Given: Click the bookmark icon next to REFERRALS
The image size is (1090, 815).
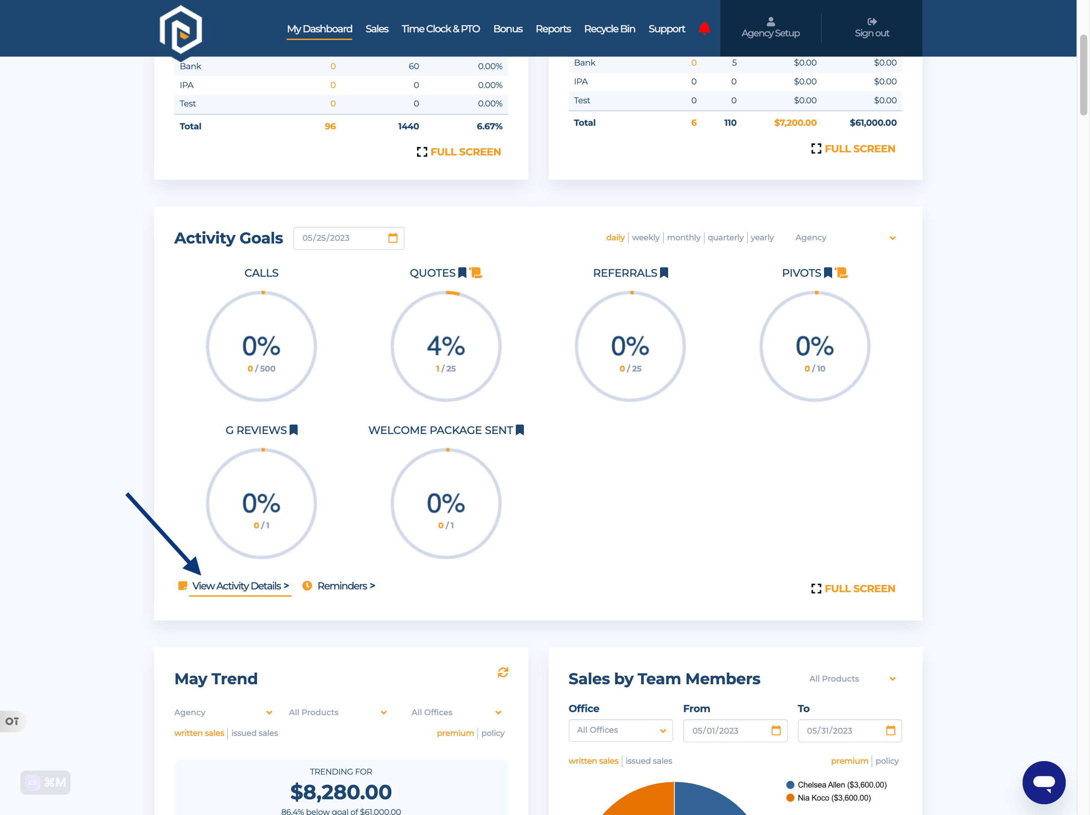Looking at the screenshot, I should coord(664,273).
